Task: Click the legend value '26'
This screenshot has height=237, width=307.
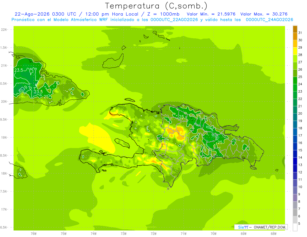Action: [300, 69]
